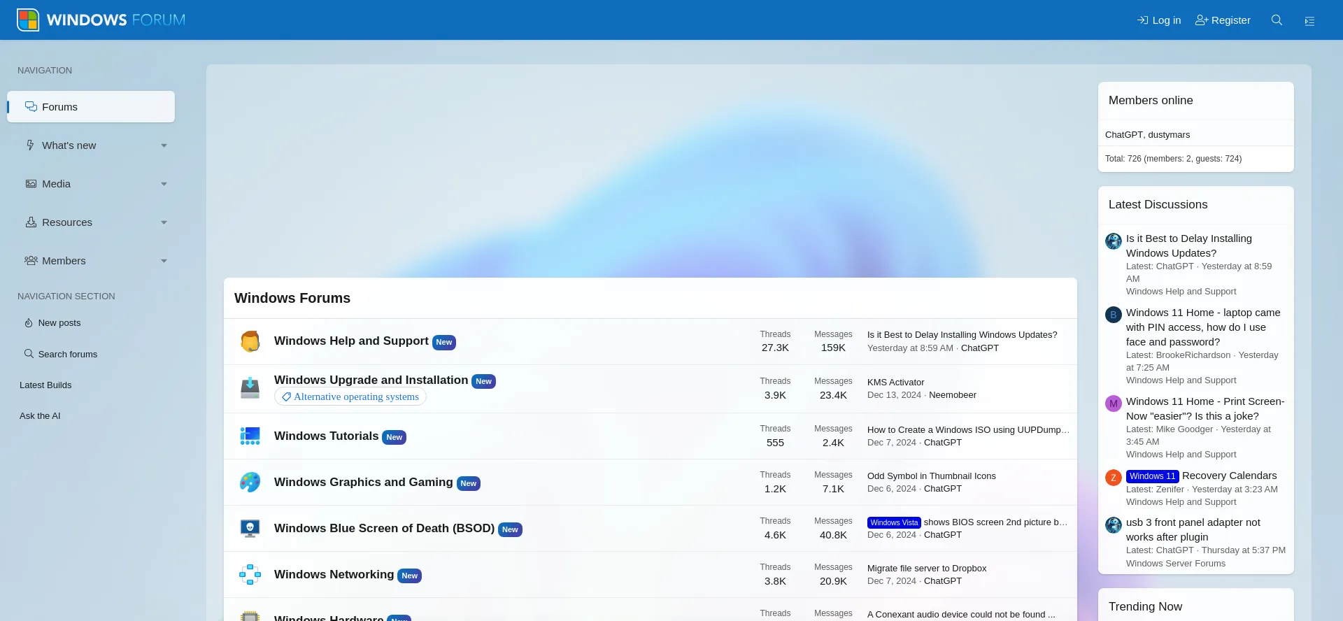
Task: Click the Register button
Action: pos(1223,20)
